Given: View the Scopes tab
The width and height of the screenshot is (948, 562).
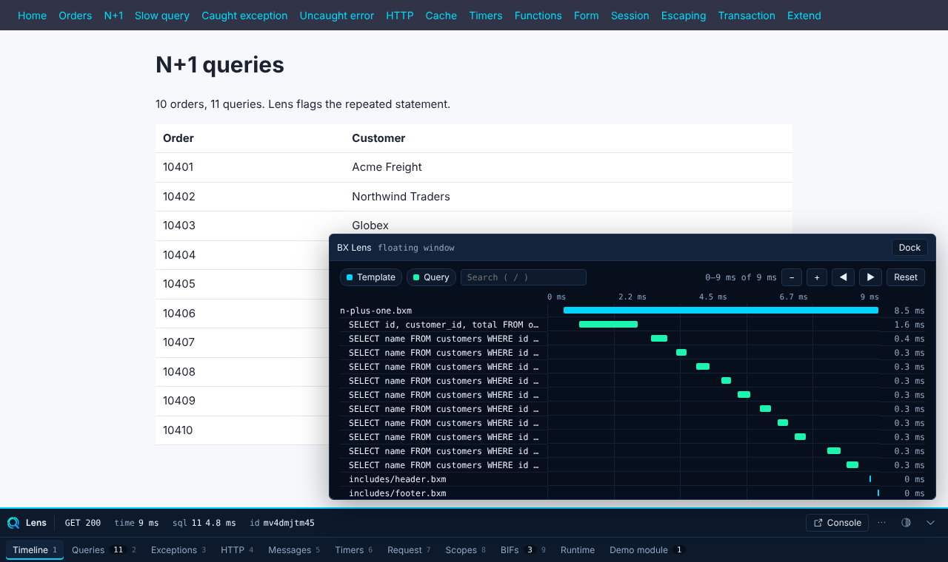Looking at the screenshot, I should click(x=465, y=550).
